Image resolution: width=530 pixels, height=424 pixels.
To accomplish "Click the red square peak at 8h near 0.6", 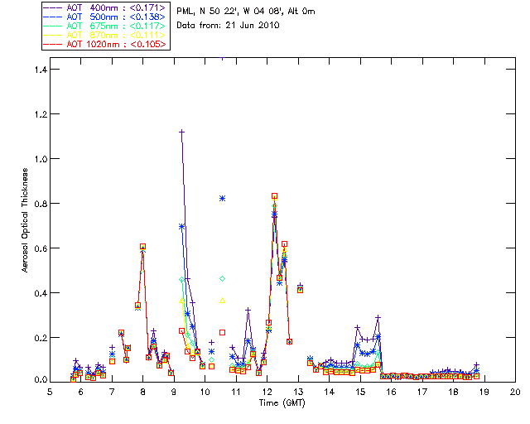I will [142, 247].
